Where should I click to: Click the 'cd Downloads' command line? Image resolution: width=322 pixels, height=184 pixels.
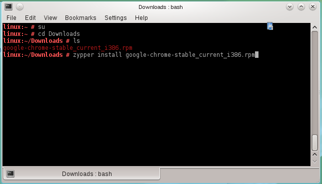click(x=59, y=33)
